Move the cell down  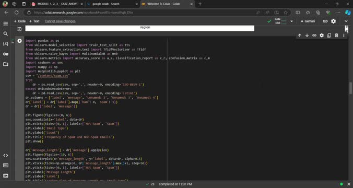point(307,36)
